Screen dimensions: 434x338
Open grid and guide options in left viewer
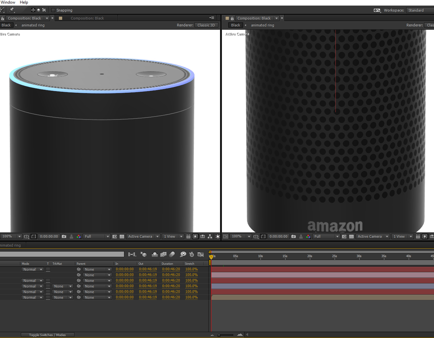pos(26,236)
